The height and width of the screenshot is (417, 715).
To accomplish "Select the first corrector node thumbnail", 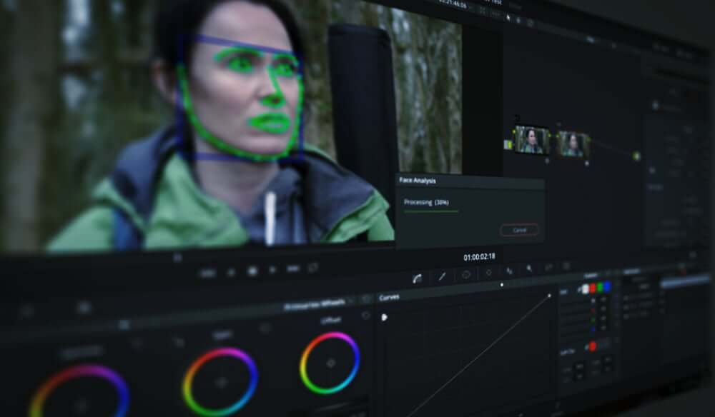I will [532, 141].
